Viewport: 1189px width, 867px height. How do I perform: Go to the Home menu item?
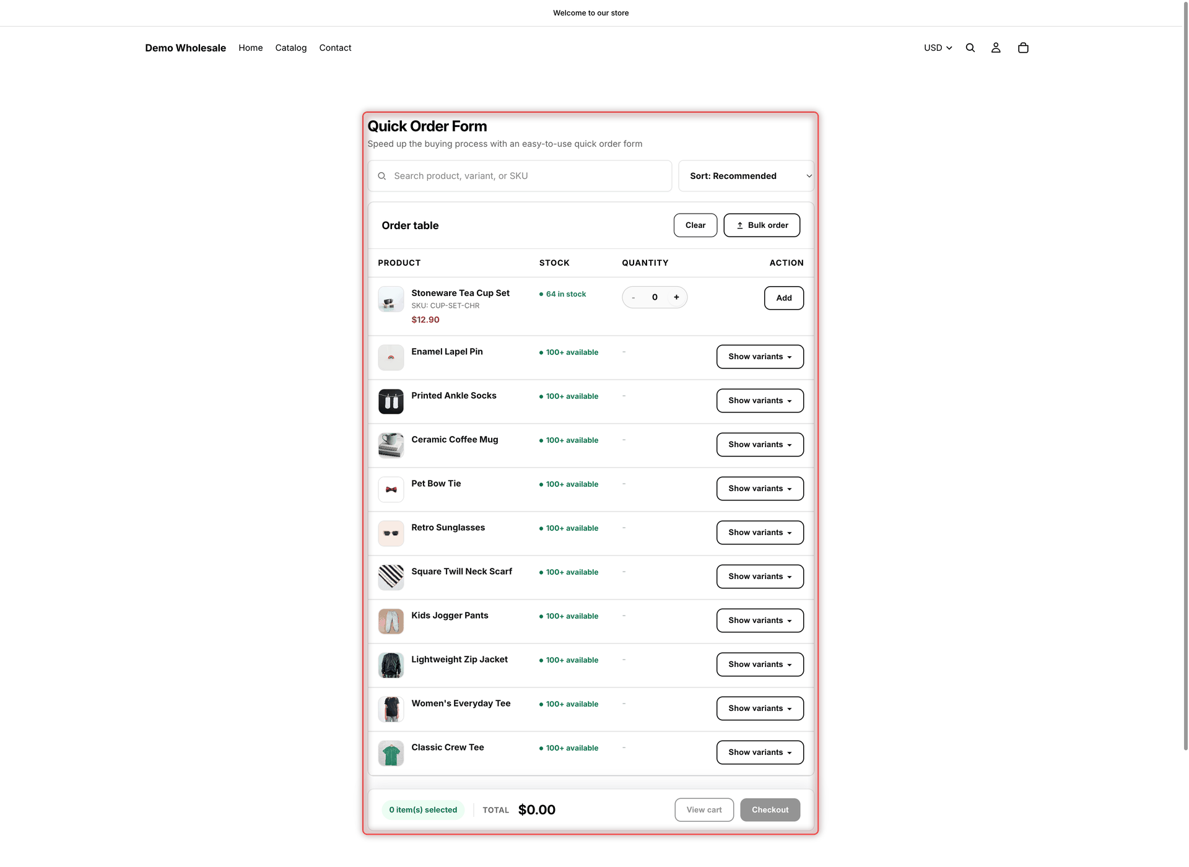[x=250, y=48]
